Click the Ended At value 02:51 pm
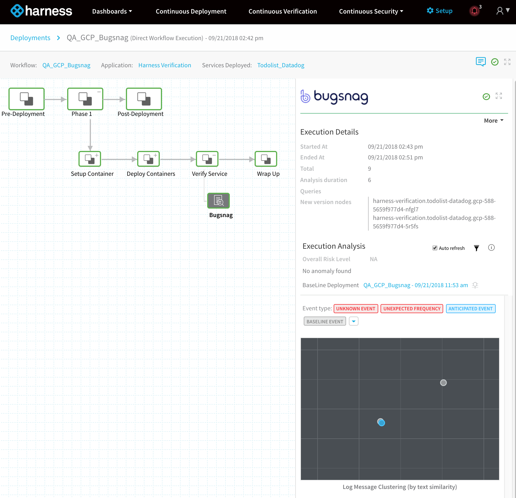Image resolution: width=516 pixels, height=498 pixels. [x=395, y=157]
